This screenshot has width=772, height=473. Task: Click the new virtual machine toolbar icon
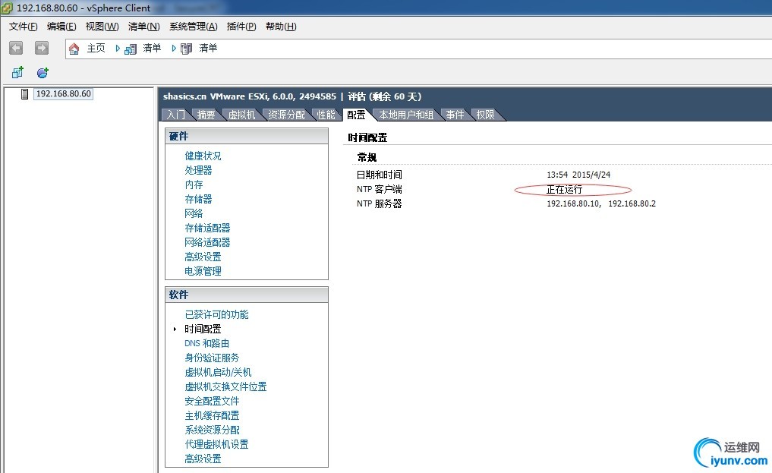(x=17, y=73)
